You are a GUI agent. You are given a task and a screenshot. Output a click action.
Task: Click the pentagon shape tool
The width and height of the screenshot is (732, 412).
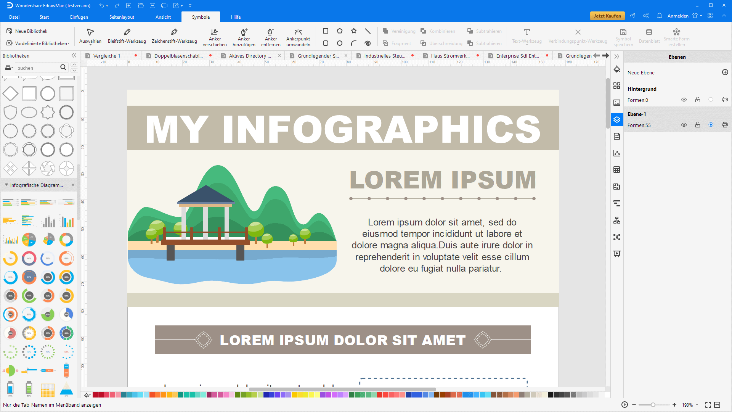click(x=340, y=31)
